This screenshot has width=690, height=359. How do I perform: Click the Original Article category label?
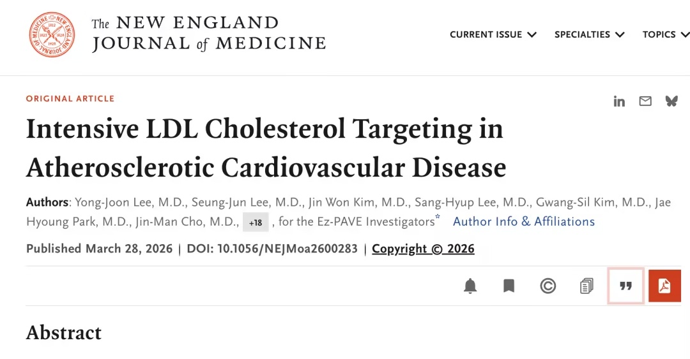(70, 99)
